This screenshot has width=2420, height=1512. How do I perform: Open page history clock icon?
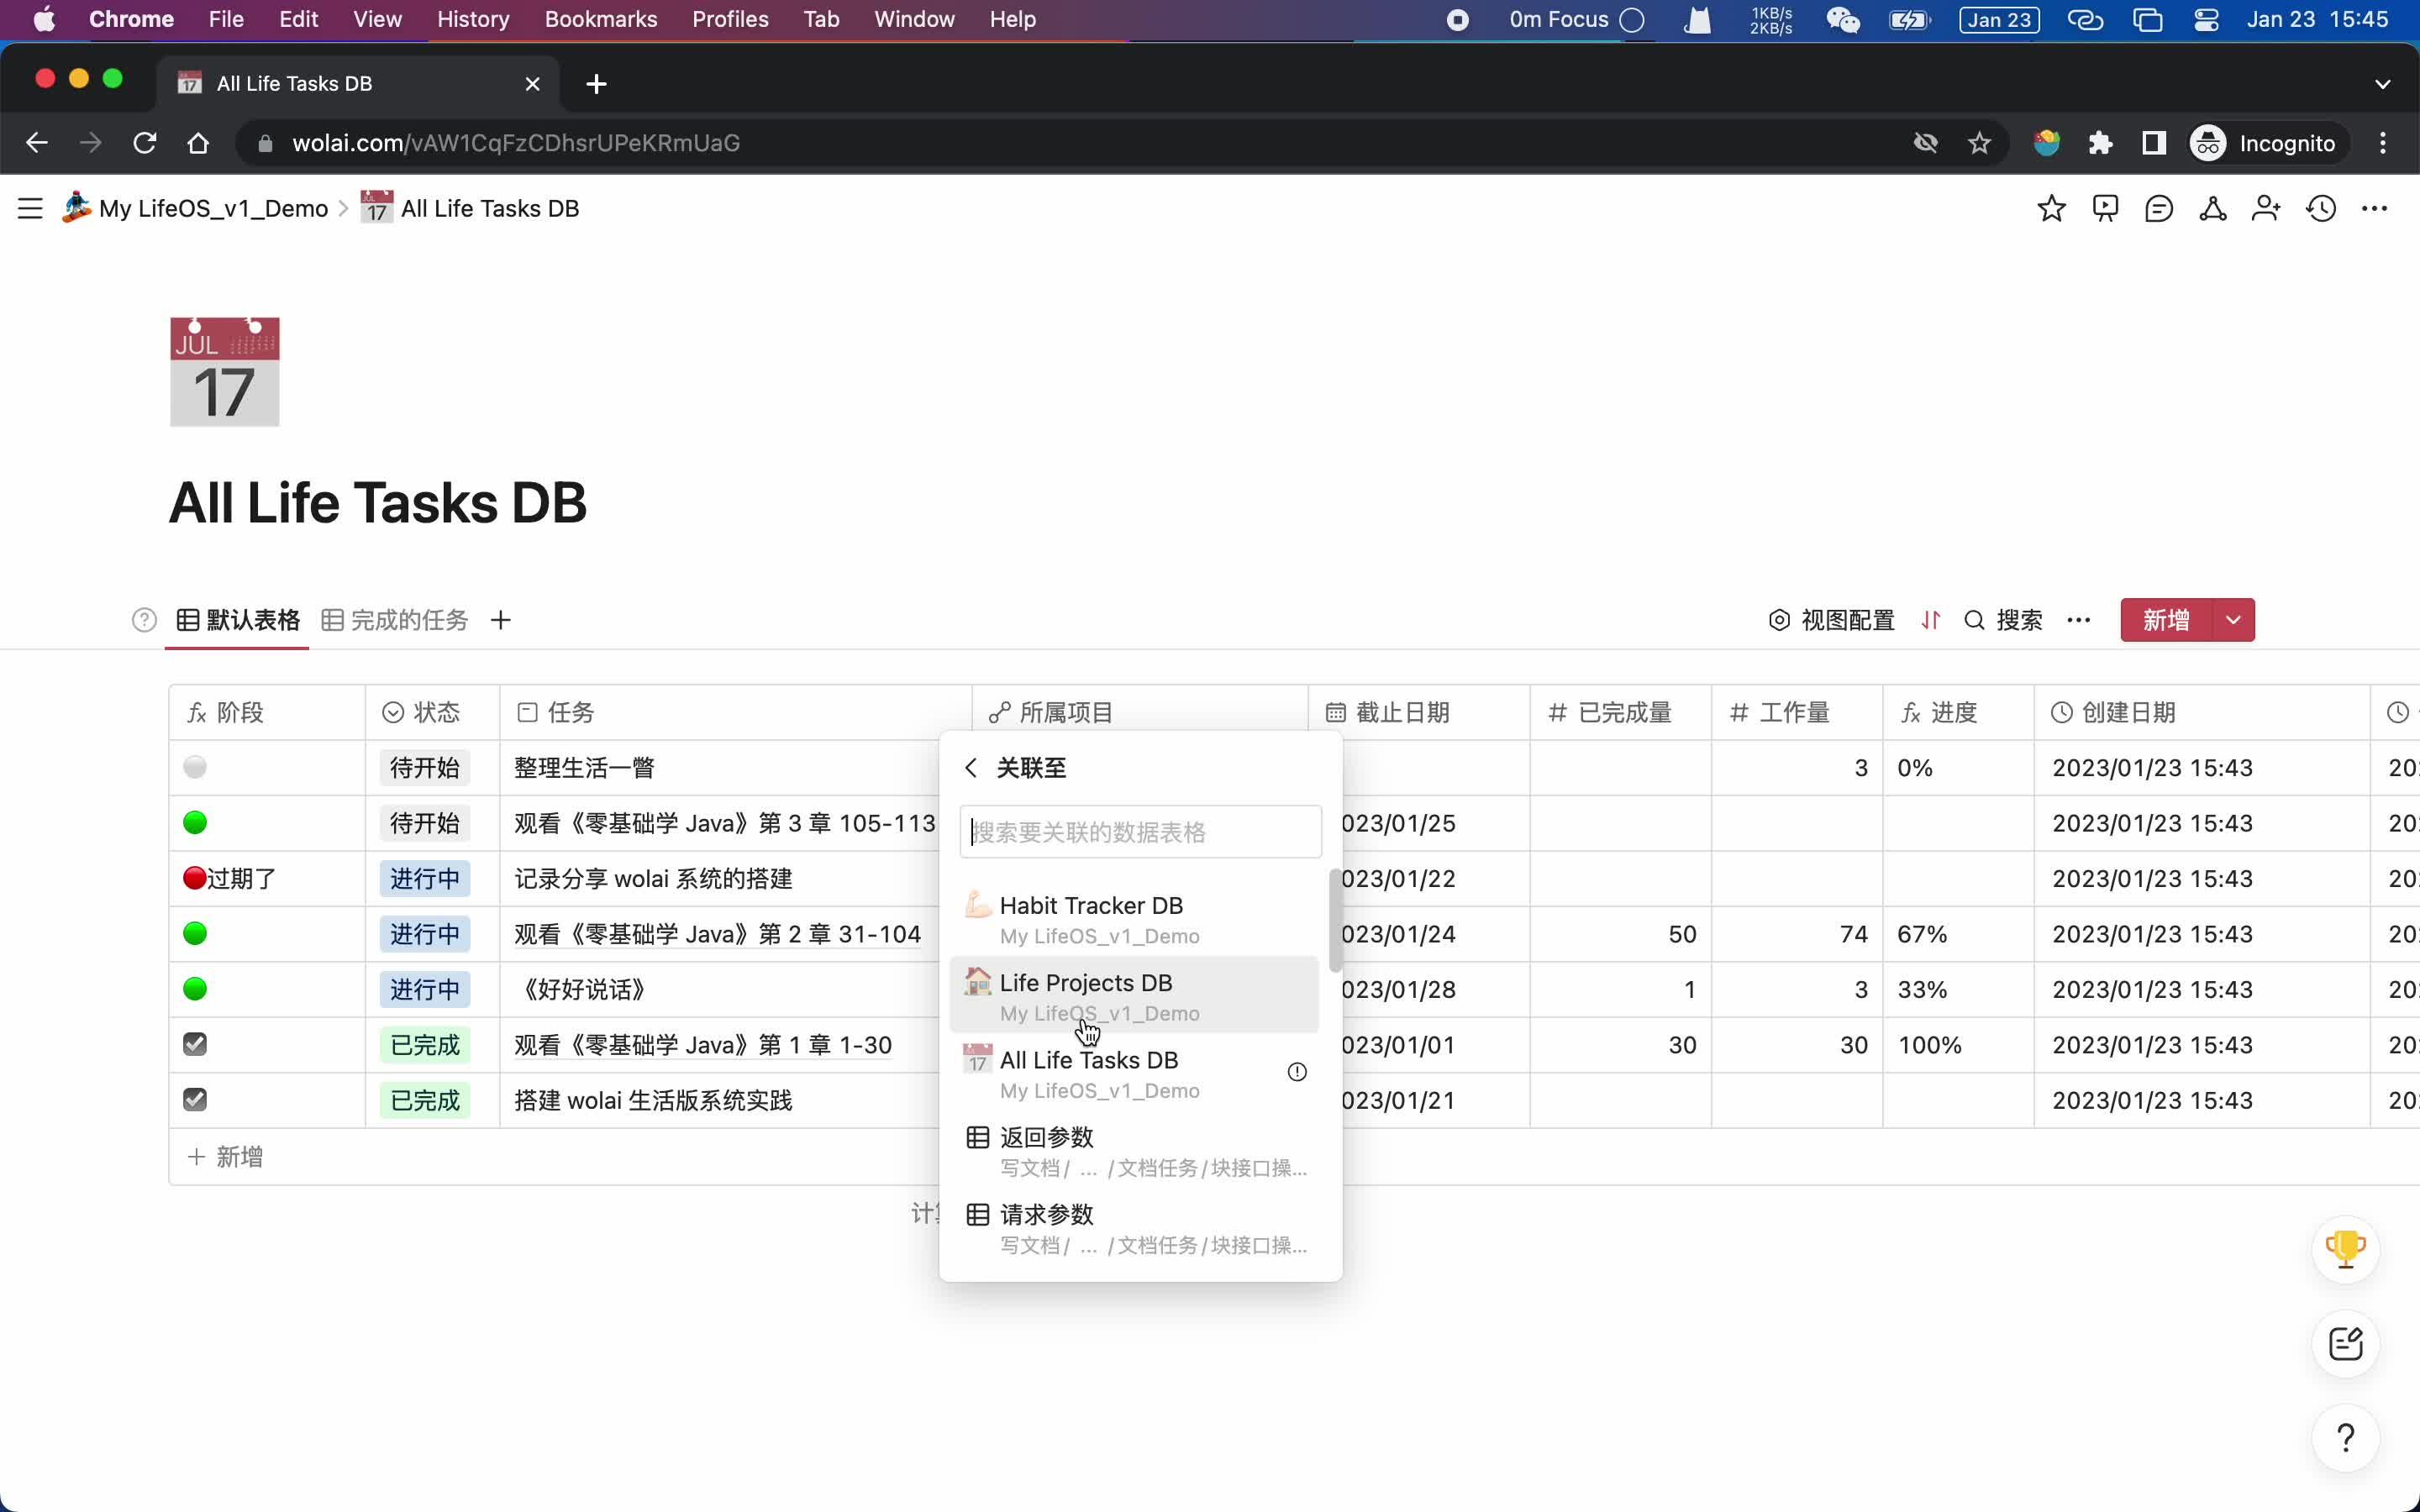point(2321,208)
